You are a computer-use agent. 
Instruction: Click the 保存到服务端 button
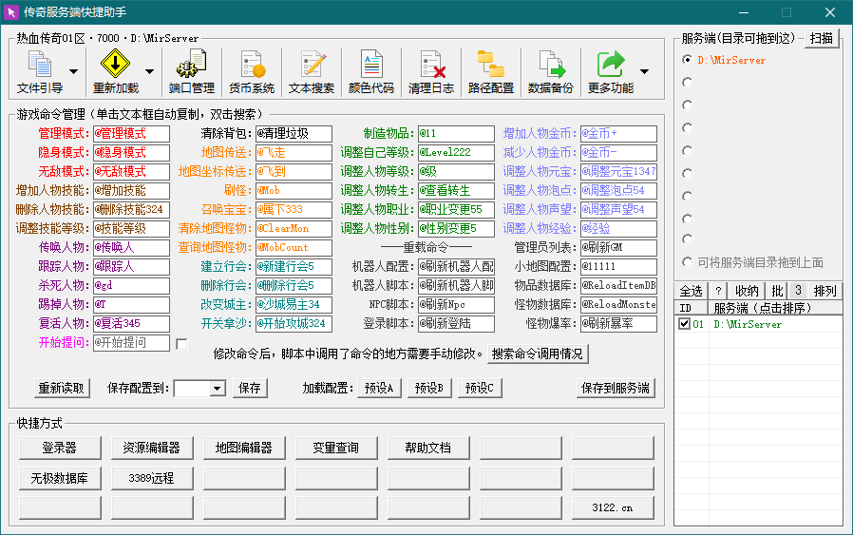coord(616,388)
